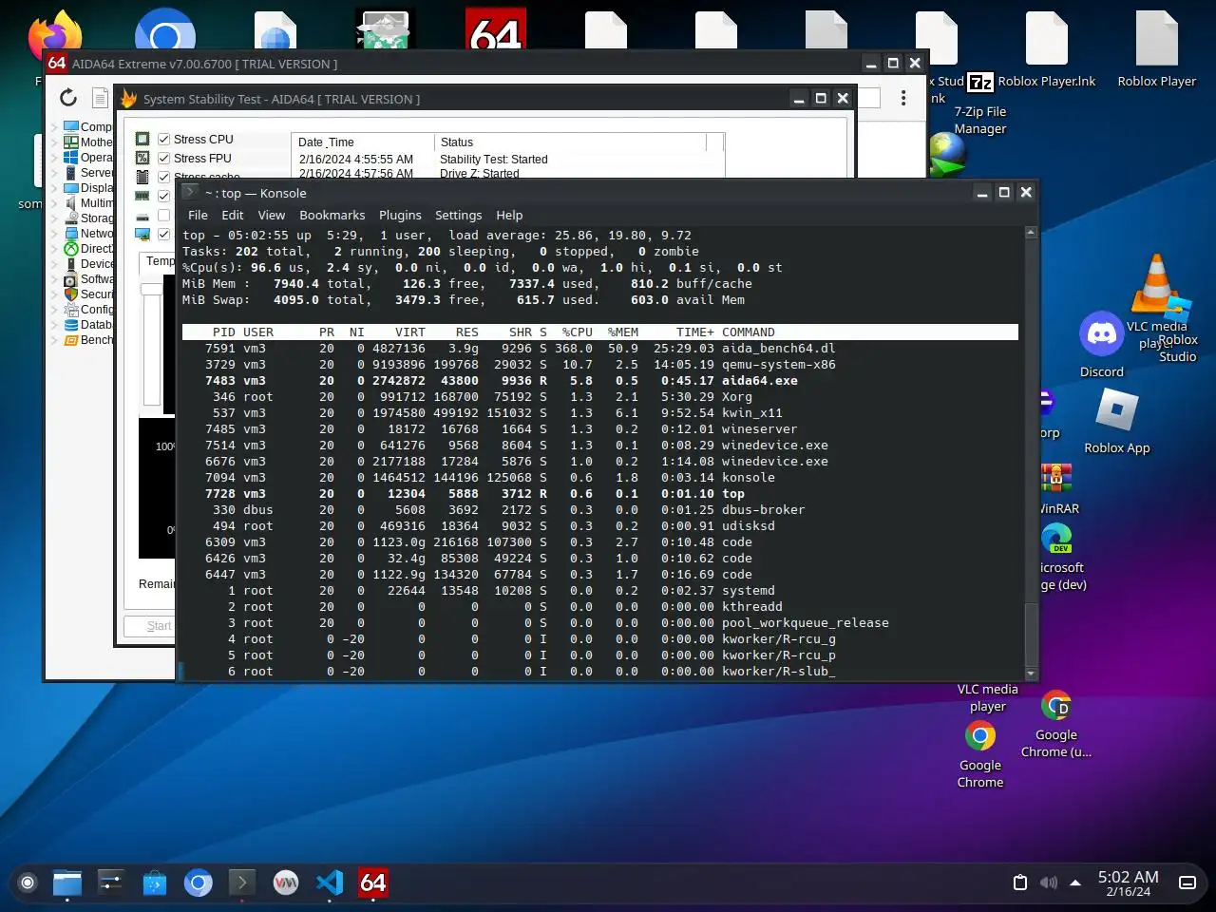The image size is (1216, 912).
Task: Adjust volume via the tray speaker icon
Action: click(1049, 883)
